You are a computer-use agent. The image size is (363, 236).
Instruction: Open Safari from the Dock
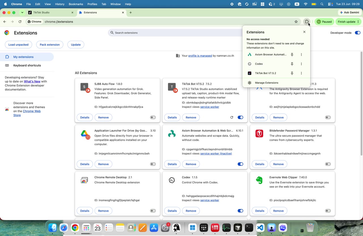point(64,227)
